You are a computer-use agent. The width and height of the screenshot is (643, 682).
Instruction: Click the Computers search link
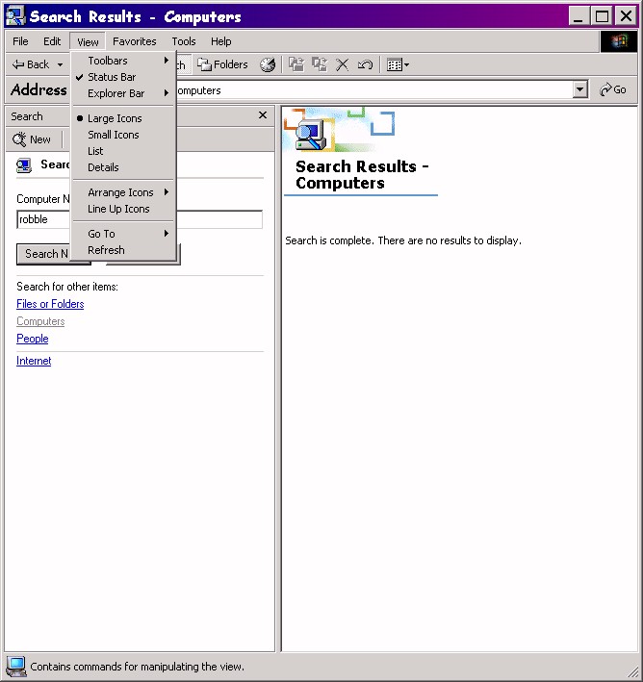pyautogui.click(x=40, y=321)
